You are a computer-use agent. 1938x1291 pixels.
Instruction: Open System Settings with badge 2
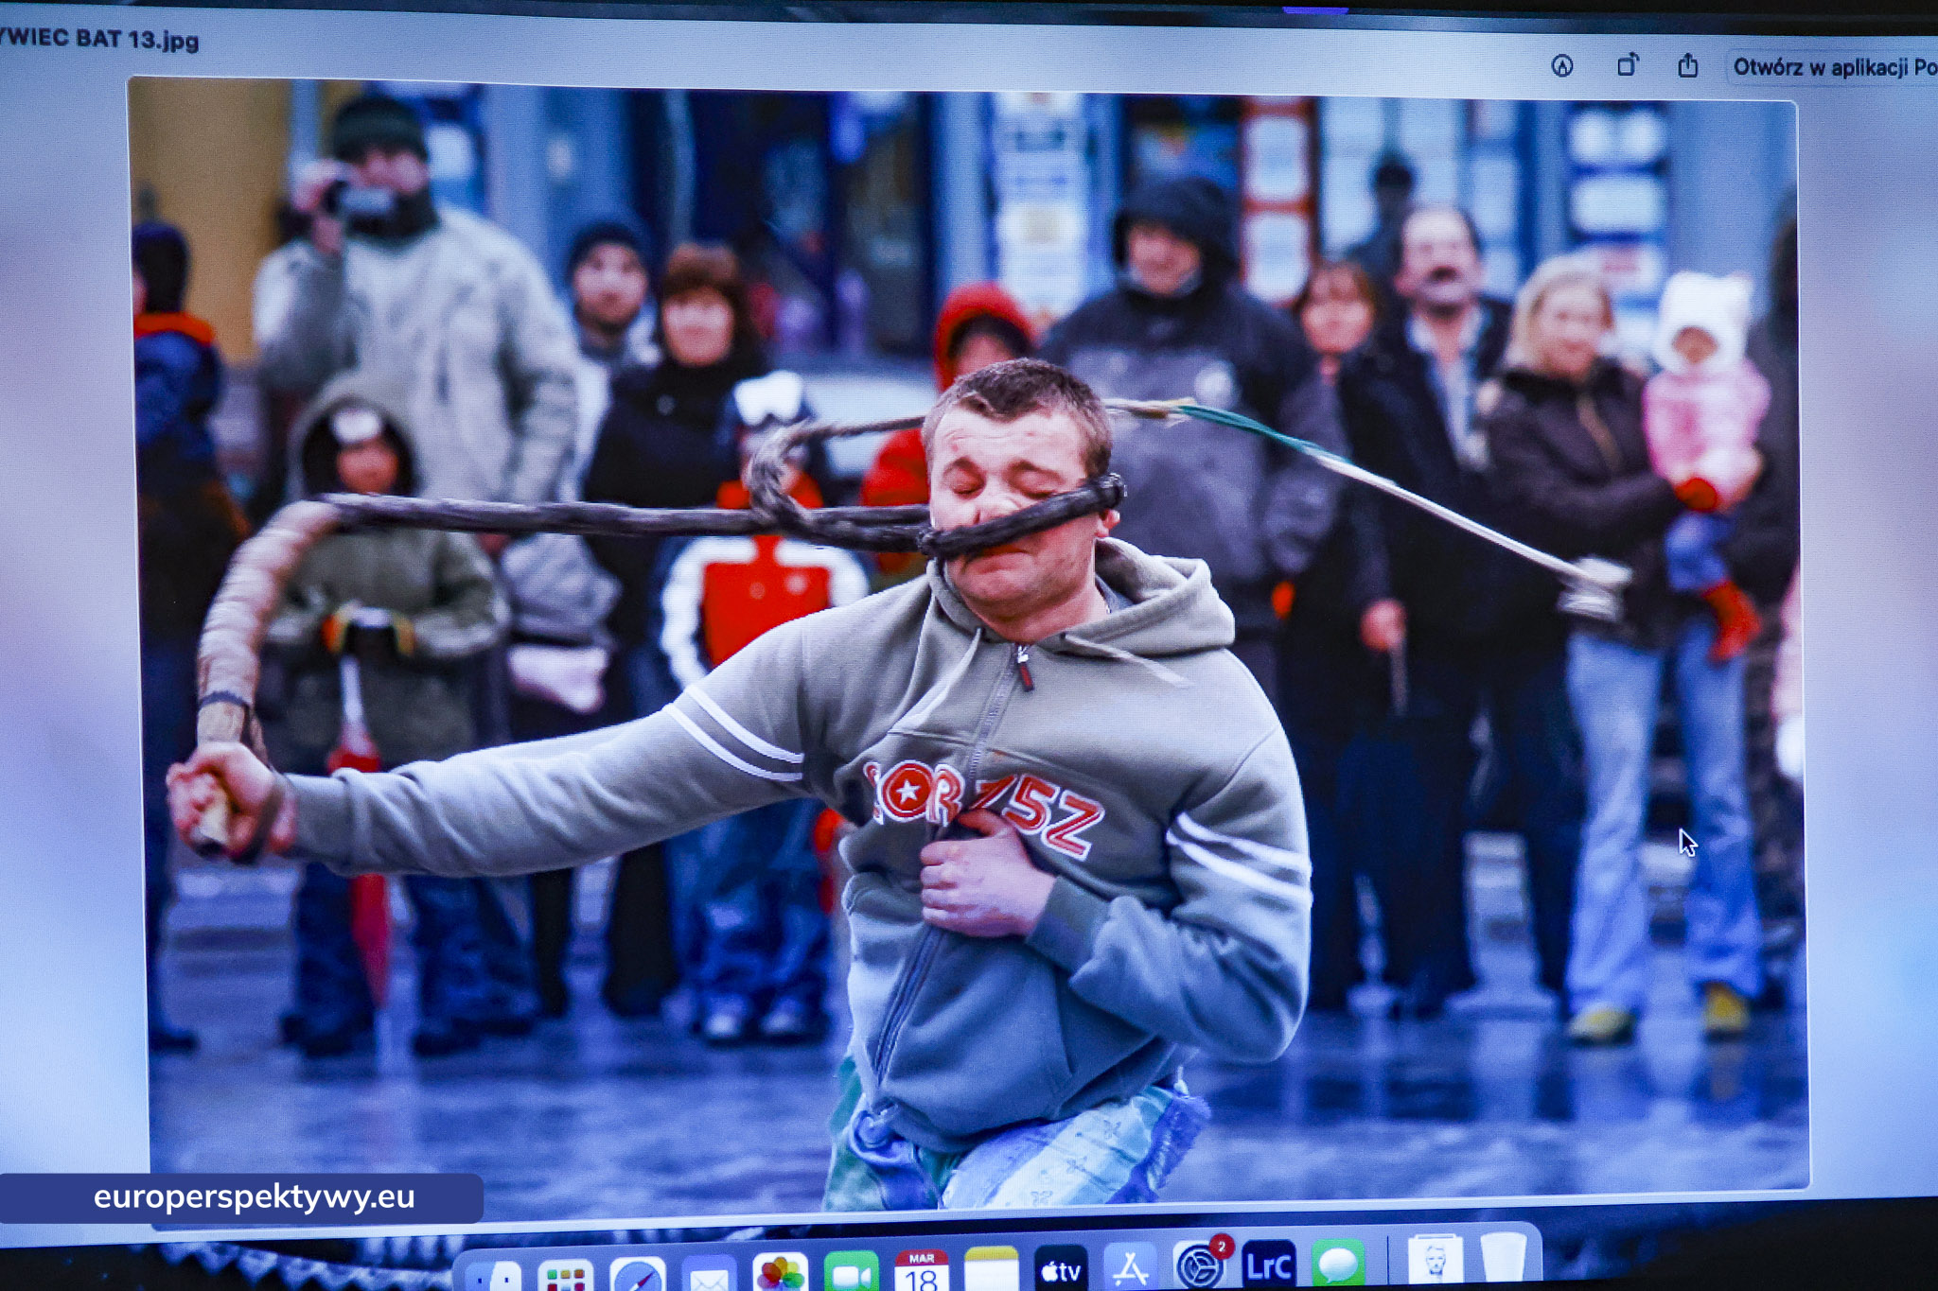pos(1199,1266)
